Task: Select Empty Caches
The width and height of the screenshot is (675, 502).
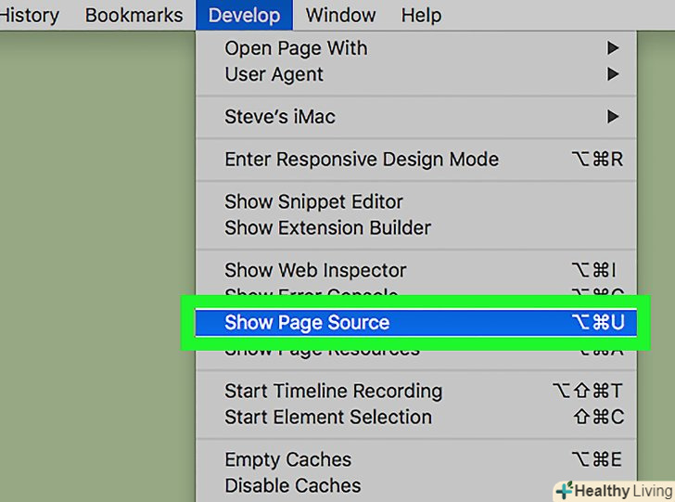Action: 287,460
